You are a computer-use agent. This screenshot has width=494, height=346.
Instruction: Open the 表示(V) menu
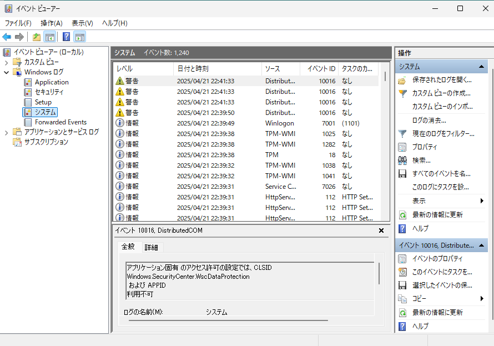coord(82,23)
